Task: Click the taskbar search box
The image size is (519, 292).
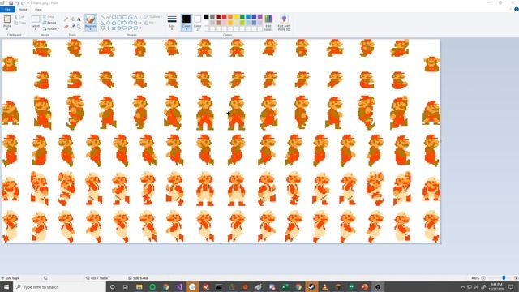Action: [59, 286]
